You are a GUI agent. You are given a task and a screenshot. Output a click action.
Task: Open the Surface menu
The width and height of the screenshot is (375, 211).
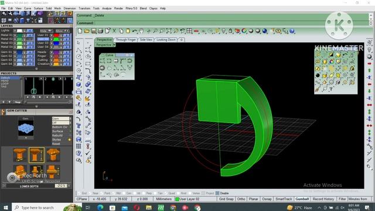click(x=38, y=8)
